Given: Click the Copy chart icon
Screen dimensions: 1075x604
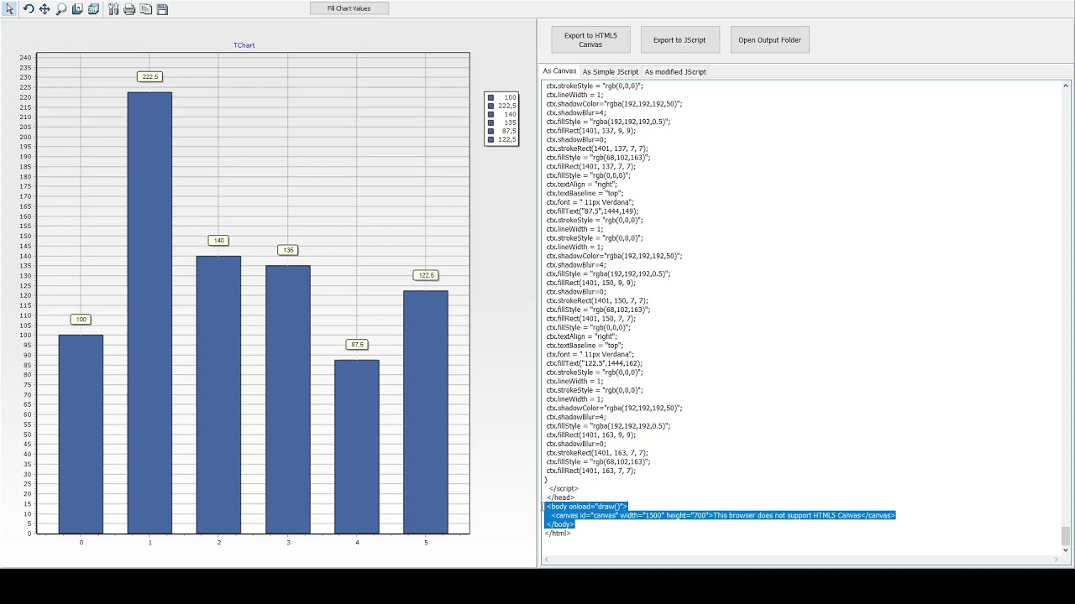Looking at the screenshot, I should point(146,9).
